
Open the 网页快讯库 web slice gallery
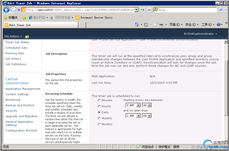pos(62,18)
